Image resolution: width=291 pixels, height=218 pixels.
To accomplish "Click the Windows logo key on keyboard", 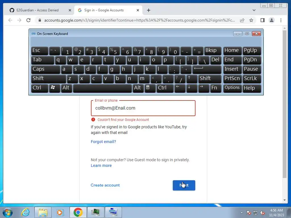I will click(x=55, y=88).
